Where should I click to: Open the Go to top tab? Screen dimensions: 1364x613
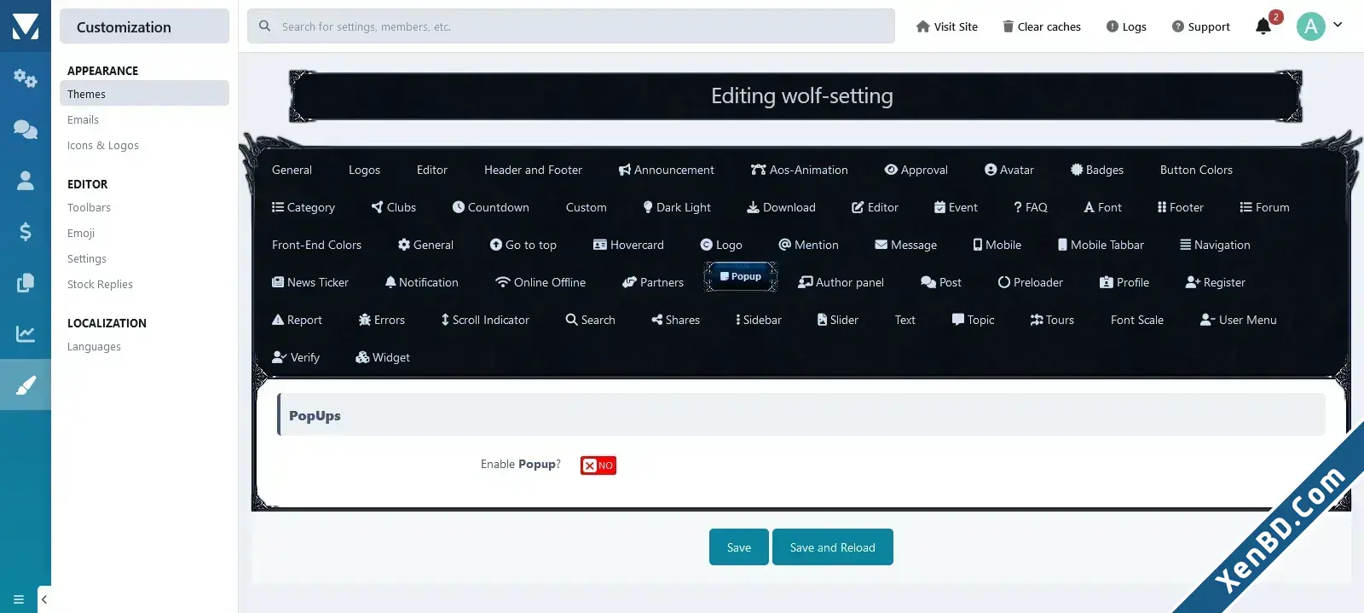523,245
